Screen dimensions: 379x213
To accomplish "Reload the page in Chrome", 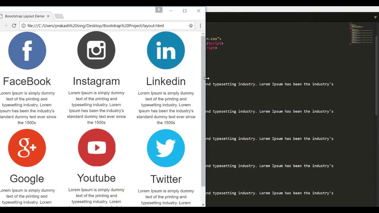I will (x=14, y=26).
